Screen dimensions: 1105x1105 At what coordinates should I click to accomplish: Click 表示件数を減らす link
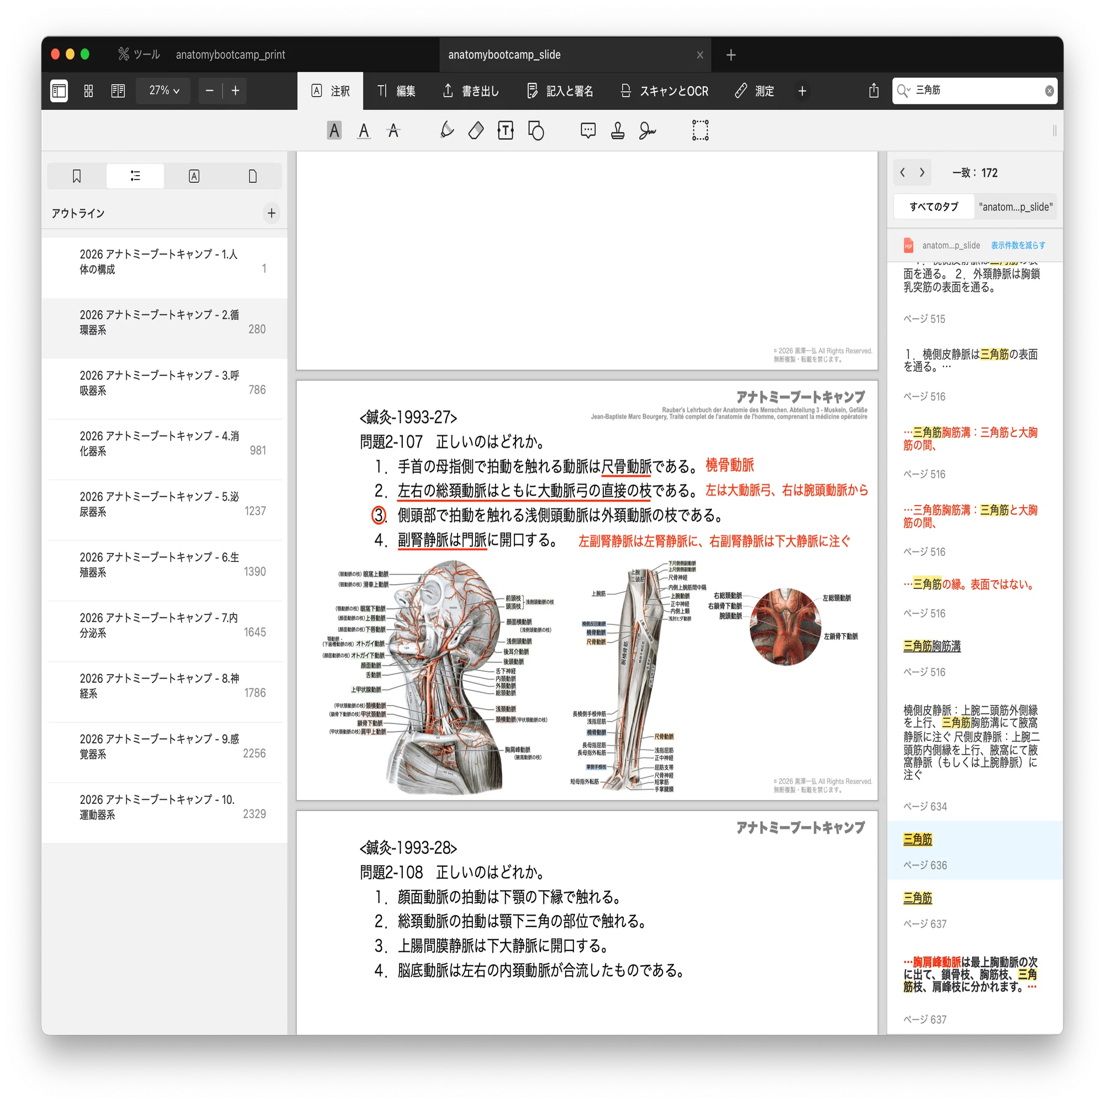(x=1018, y=245)
